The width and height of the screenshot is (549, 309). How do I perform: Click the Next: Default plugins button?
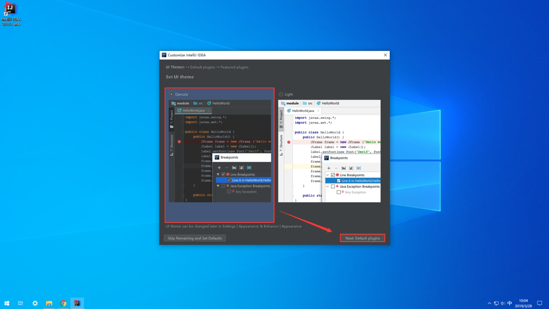point(362,238)
